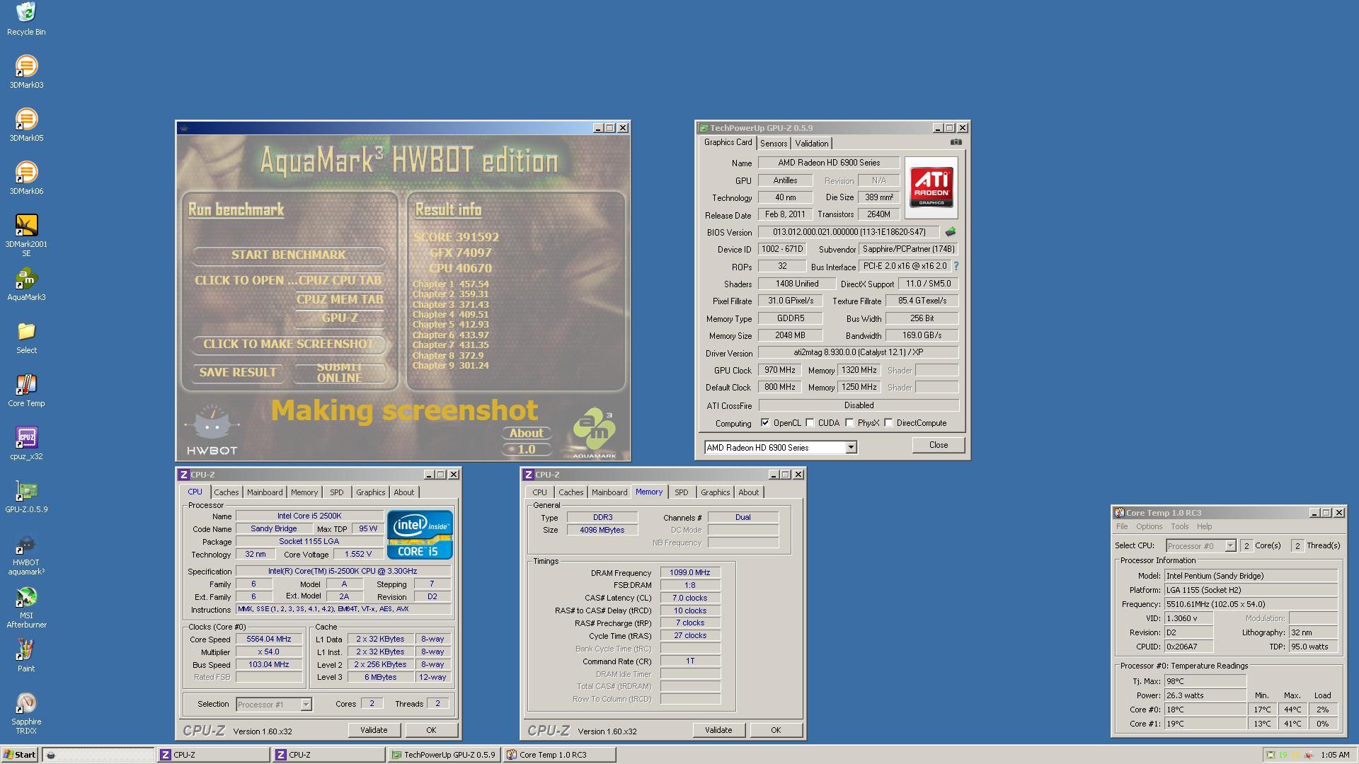
Task: Open the Processor #1 selection dropdown in CPU-Z
Action: click(x=306, y=705)
